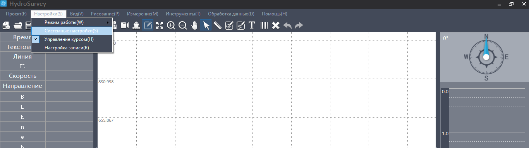This screenshot has height=148, width=529.
Task: Click the 655.867 grid coordinate label
Action: (x=106, y=120)
